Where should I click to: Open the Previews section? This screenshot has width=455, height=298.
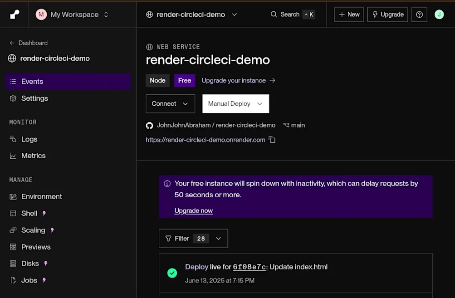[35, 247]
